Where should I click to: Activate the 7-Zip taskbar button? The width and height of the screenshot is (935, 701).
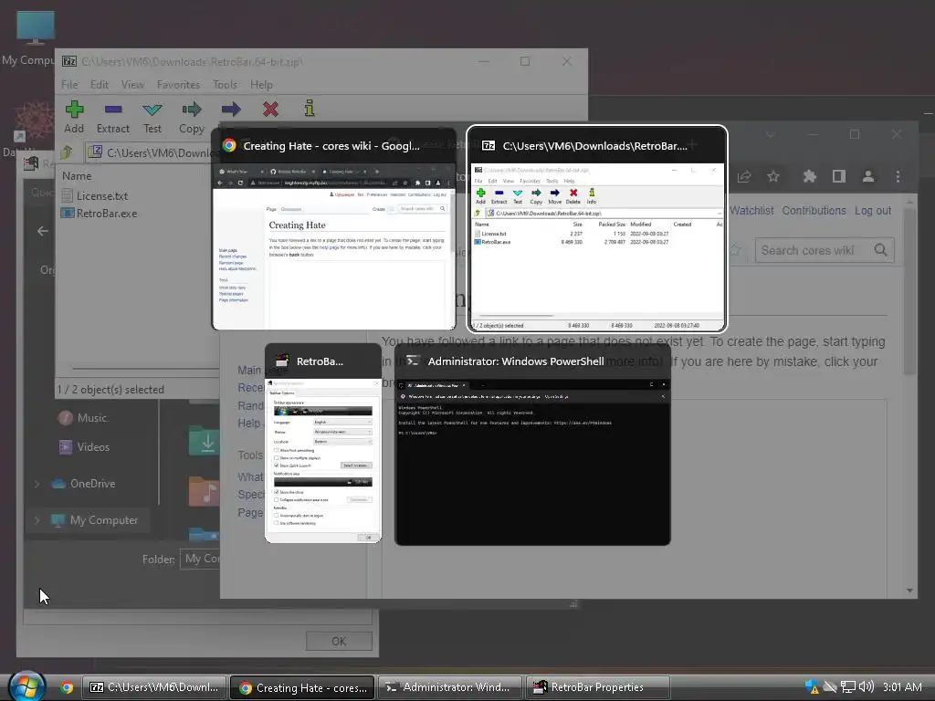point(153,687)
